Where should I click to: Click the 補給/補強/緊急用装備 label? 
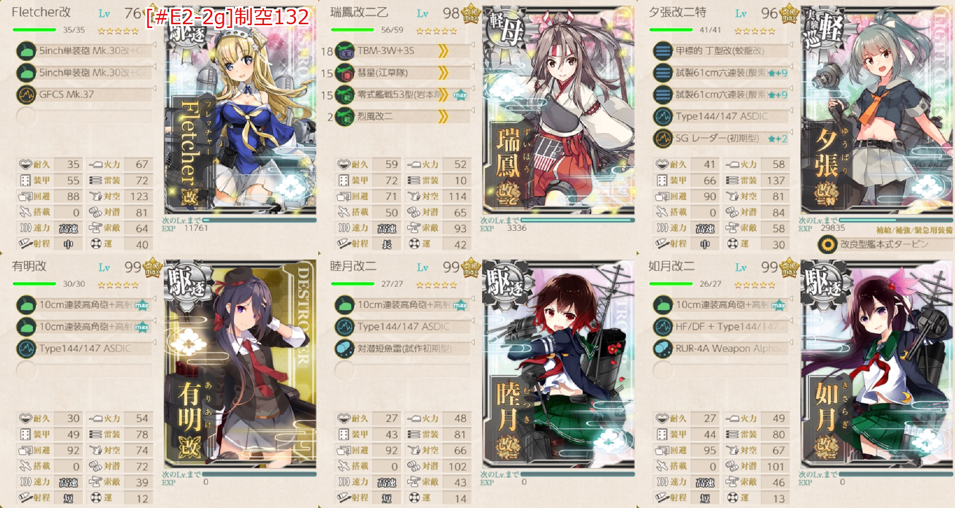coord(914,230)
